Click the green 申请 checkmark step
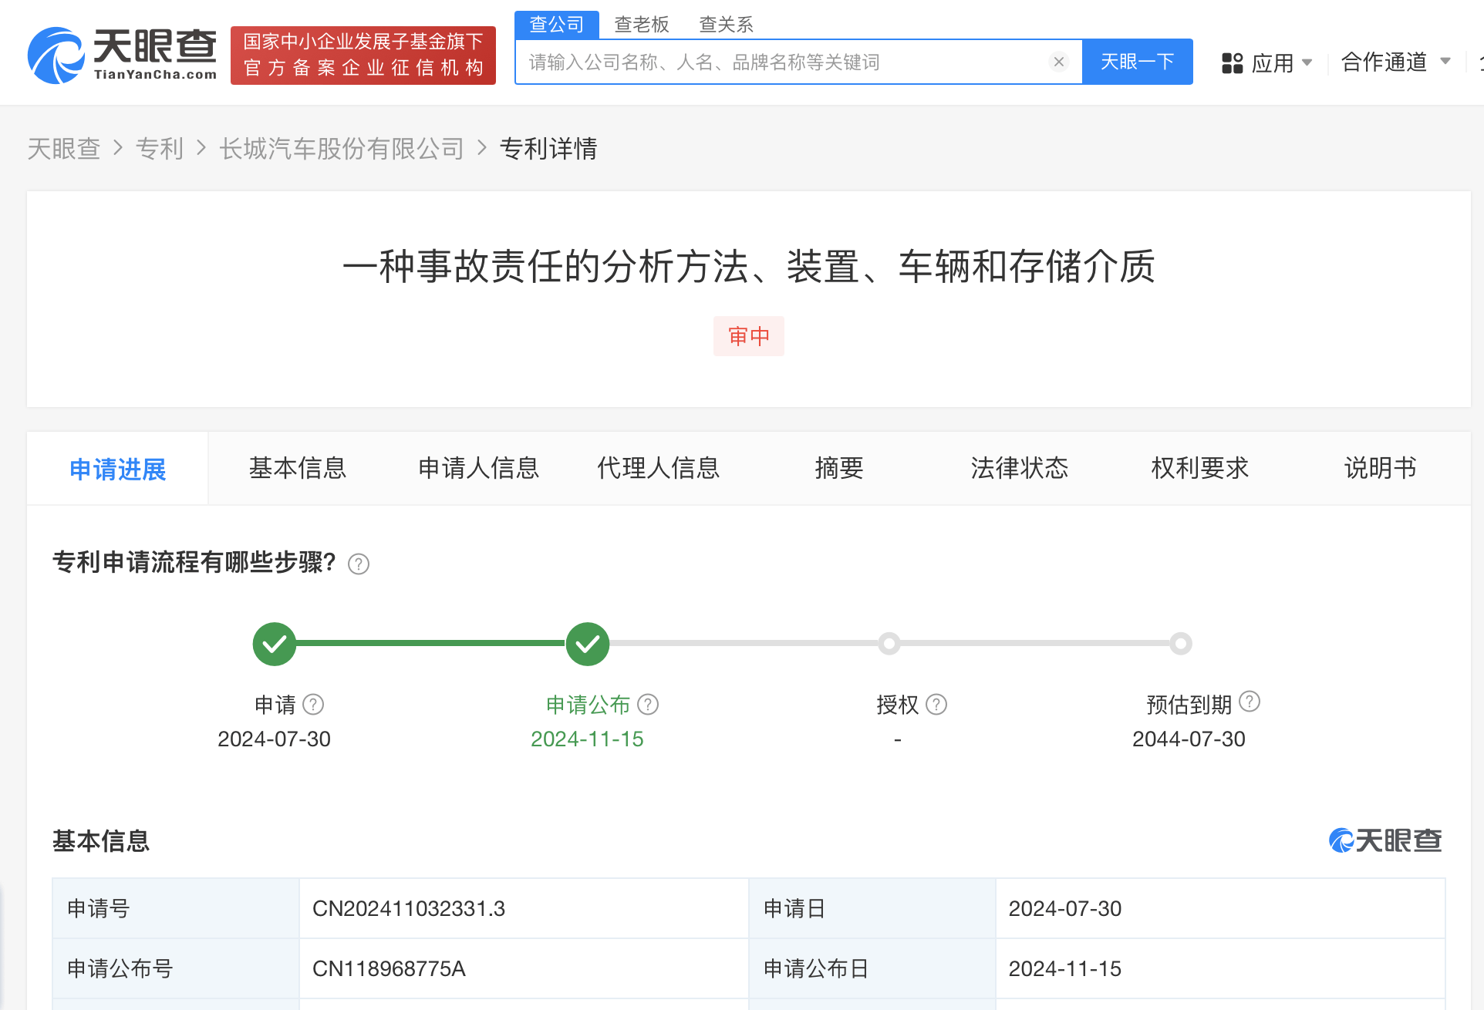The image size is (1484, 1010). coord(275,644)
